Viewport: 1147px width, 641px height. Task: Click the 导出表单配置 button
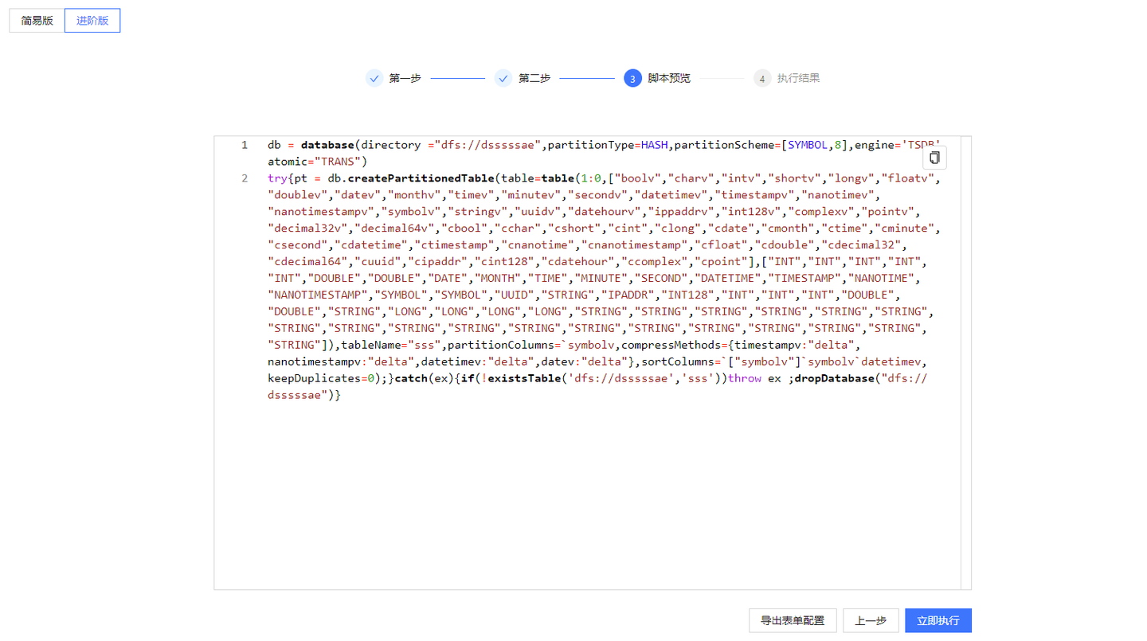tap(793, 621)
